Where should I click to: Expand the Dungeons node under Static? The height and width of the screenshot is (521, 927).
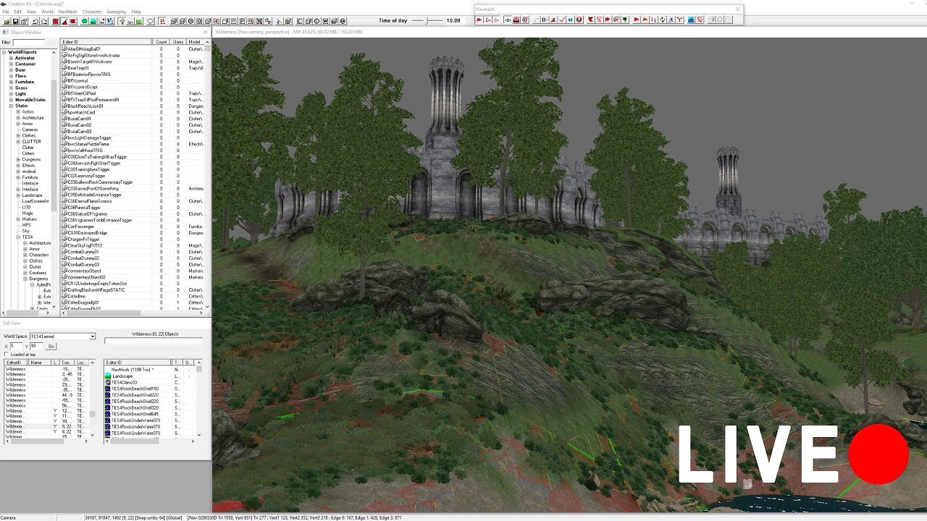click(18, 159)
